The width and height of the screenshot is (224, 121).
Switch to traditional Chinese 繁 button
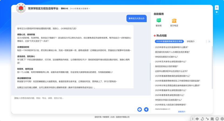pyautogui.click(x=217, y=12)
